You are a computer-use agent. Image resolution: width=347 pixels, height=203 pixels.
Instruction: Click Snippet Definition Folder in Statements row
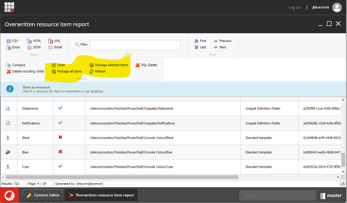pyautogui.click(x=263, y=108)
